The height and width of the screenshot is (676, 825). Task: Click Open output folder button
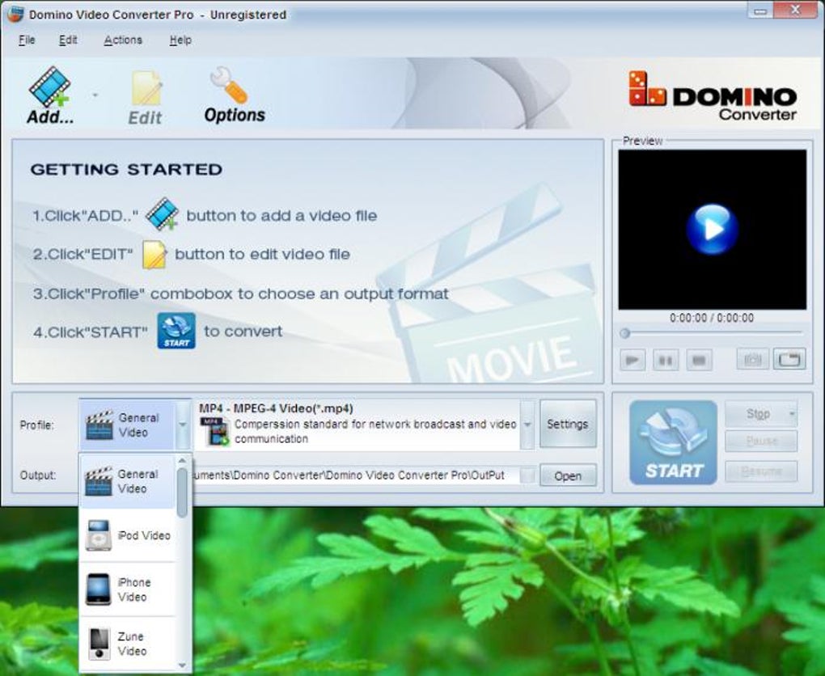[568, 476]
